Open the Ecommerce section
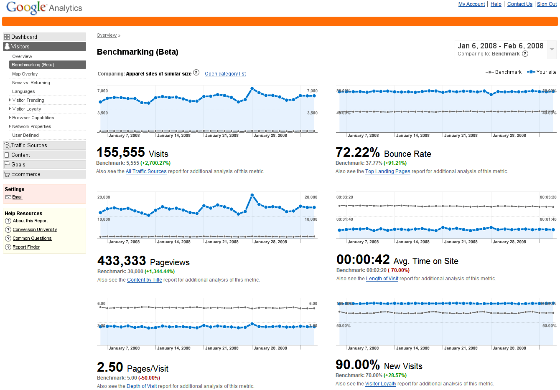The width and height of the screenshot is (560, 390). click(x=44, y=174)
